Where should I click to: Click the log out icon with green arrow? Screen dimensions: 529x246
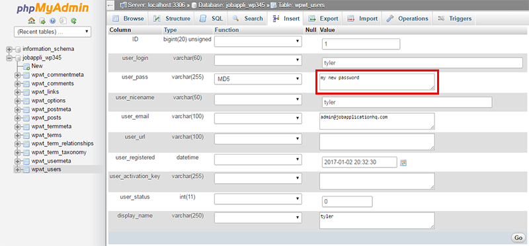42,21
